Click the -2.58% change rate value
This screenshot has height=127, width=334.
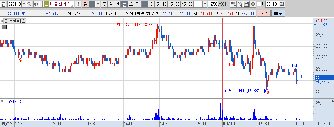click(52, 13)
